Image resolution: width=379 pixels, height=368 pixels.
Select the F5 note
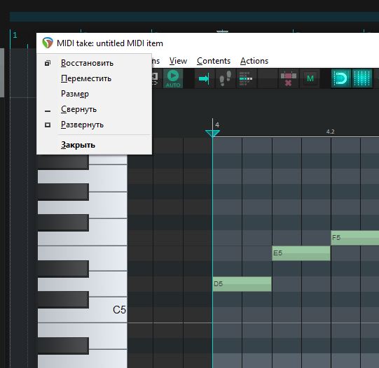click(x=354, y=238)
